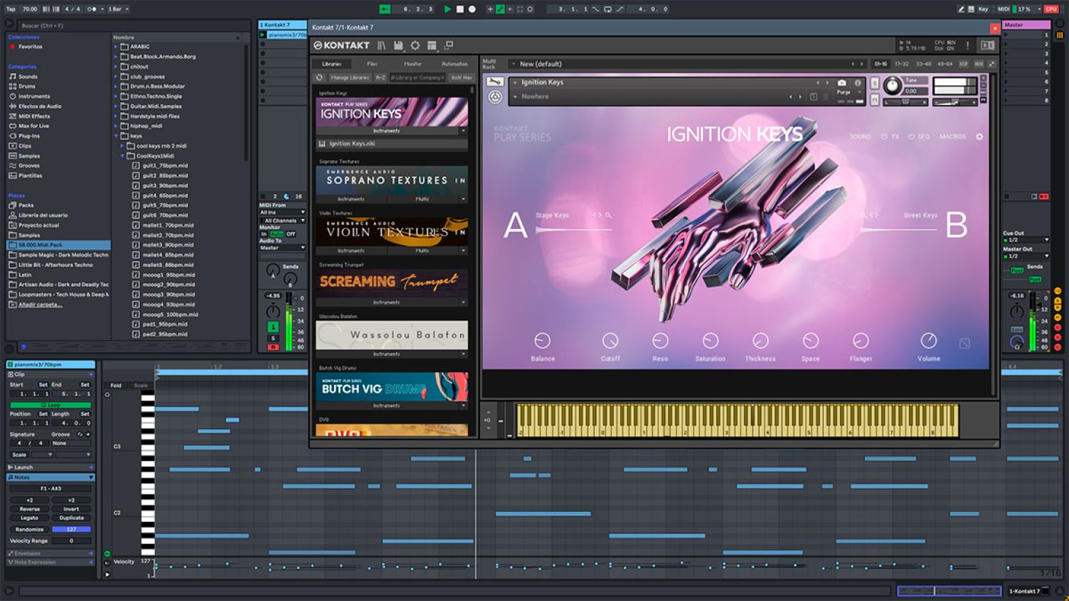Collapse the keys folder in the browser
The height and width of the screenshot is (601, 1069).
coord(116,136)
